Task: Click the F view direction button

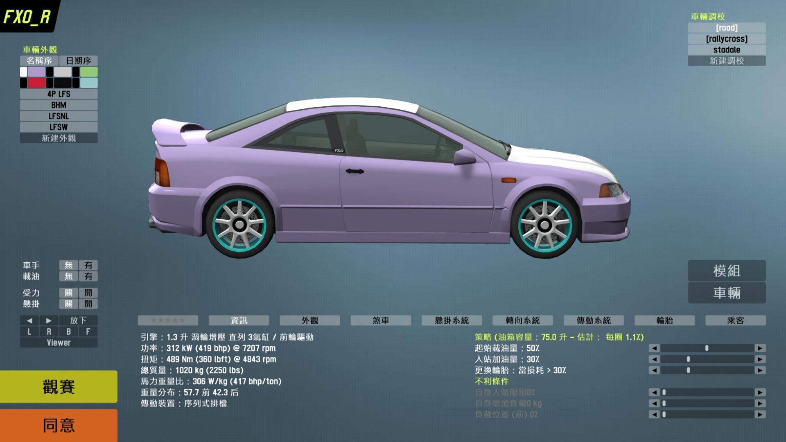Action: tap(88, 331)
